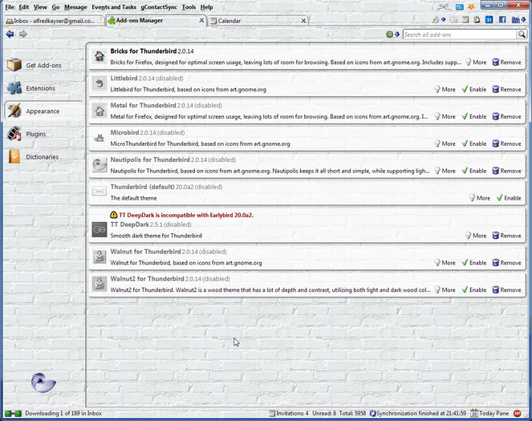Viewport: 532px width, 421px height.
Task: Expand More details for TT DeepDark
Action: [476, 235]
